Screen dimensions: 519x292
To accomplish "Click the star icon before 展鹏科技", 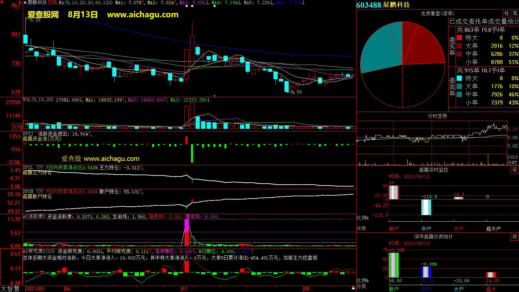I will pos(25,3).
